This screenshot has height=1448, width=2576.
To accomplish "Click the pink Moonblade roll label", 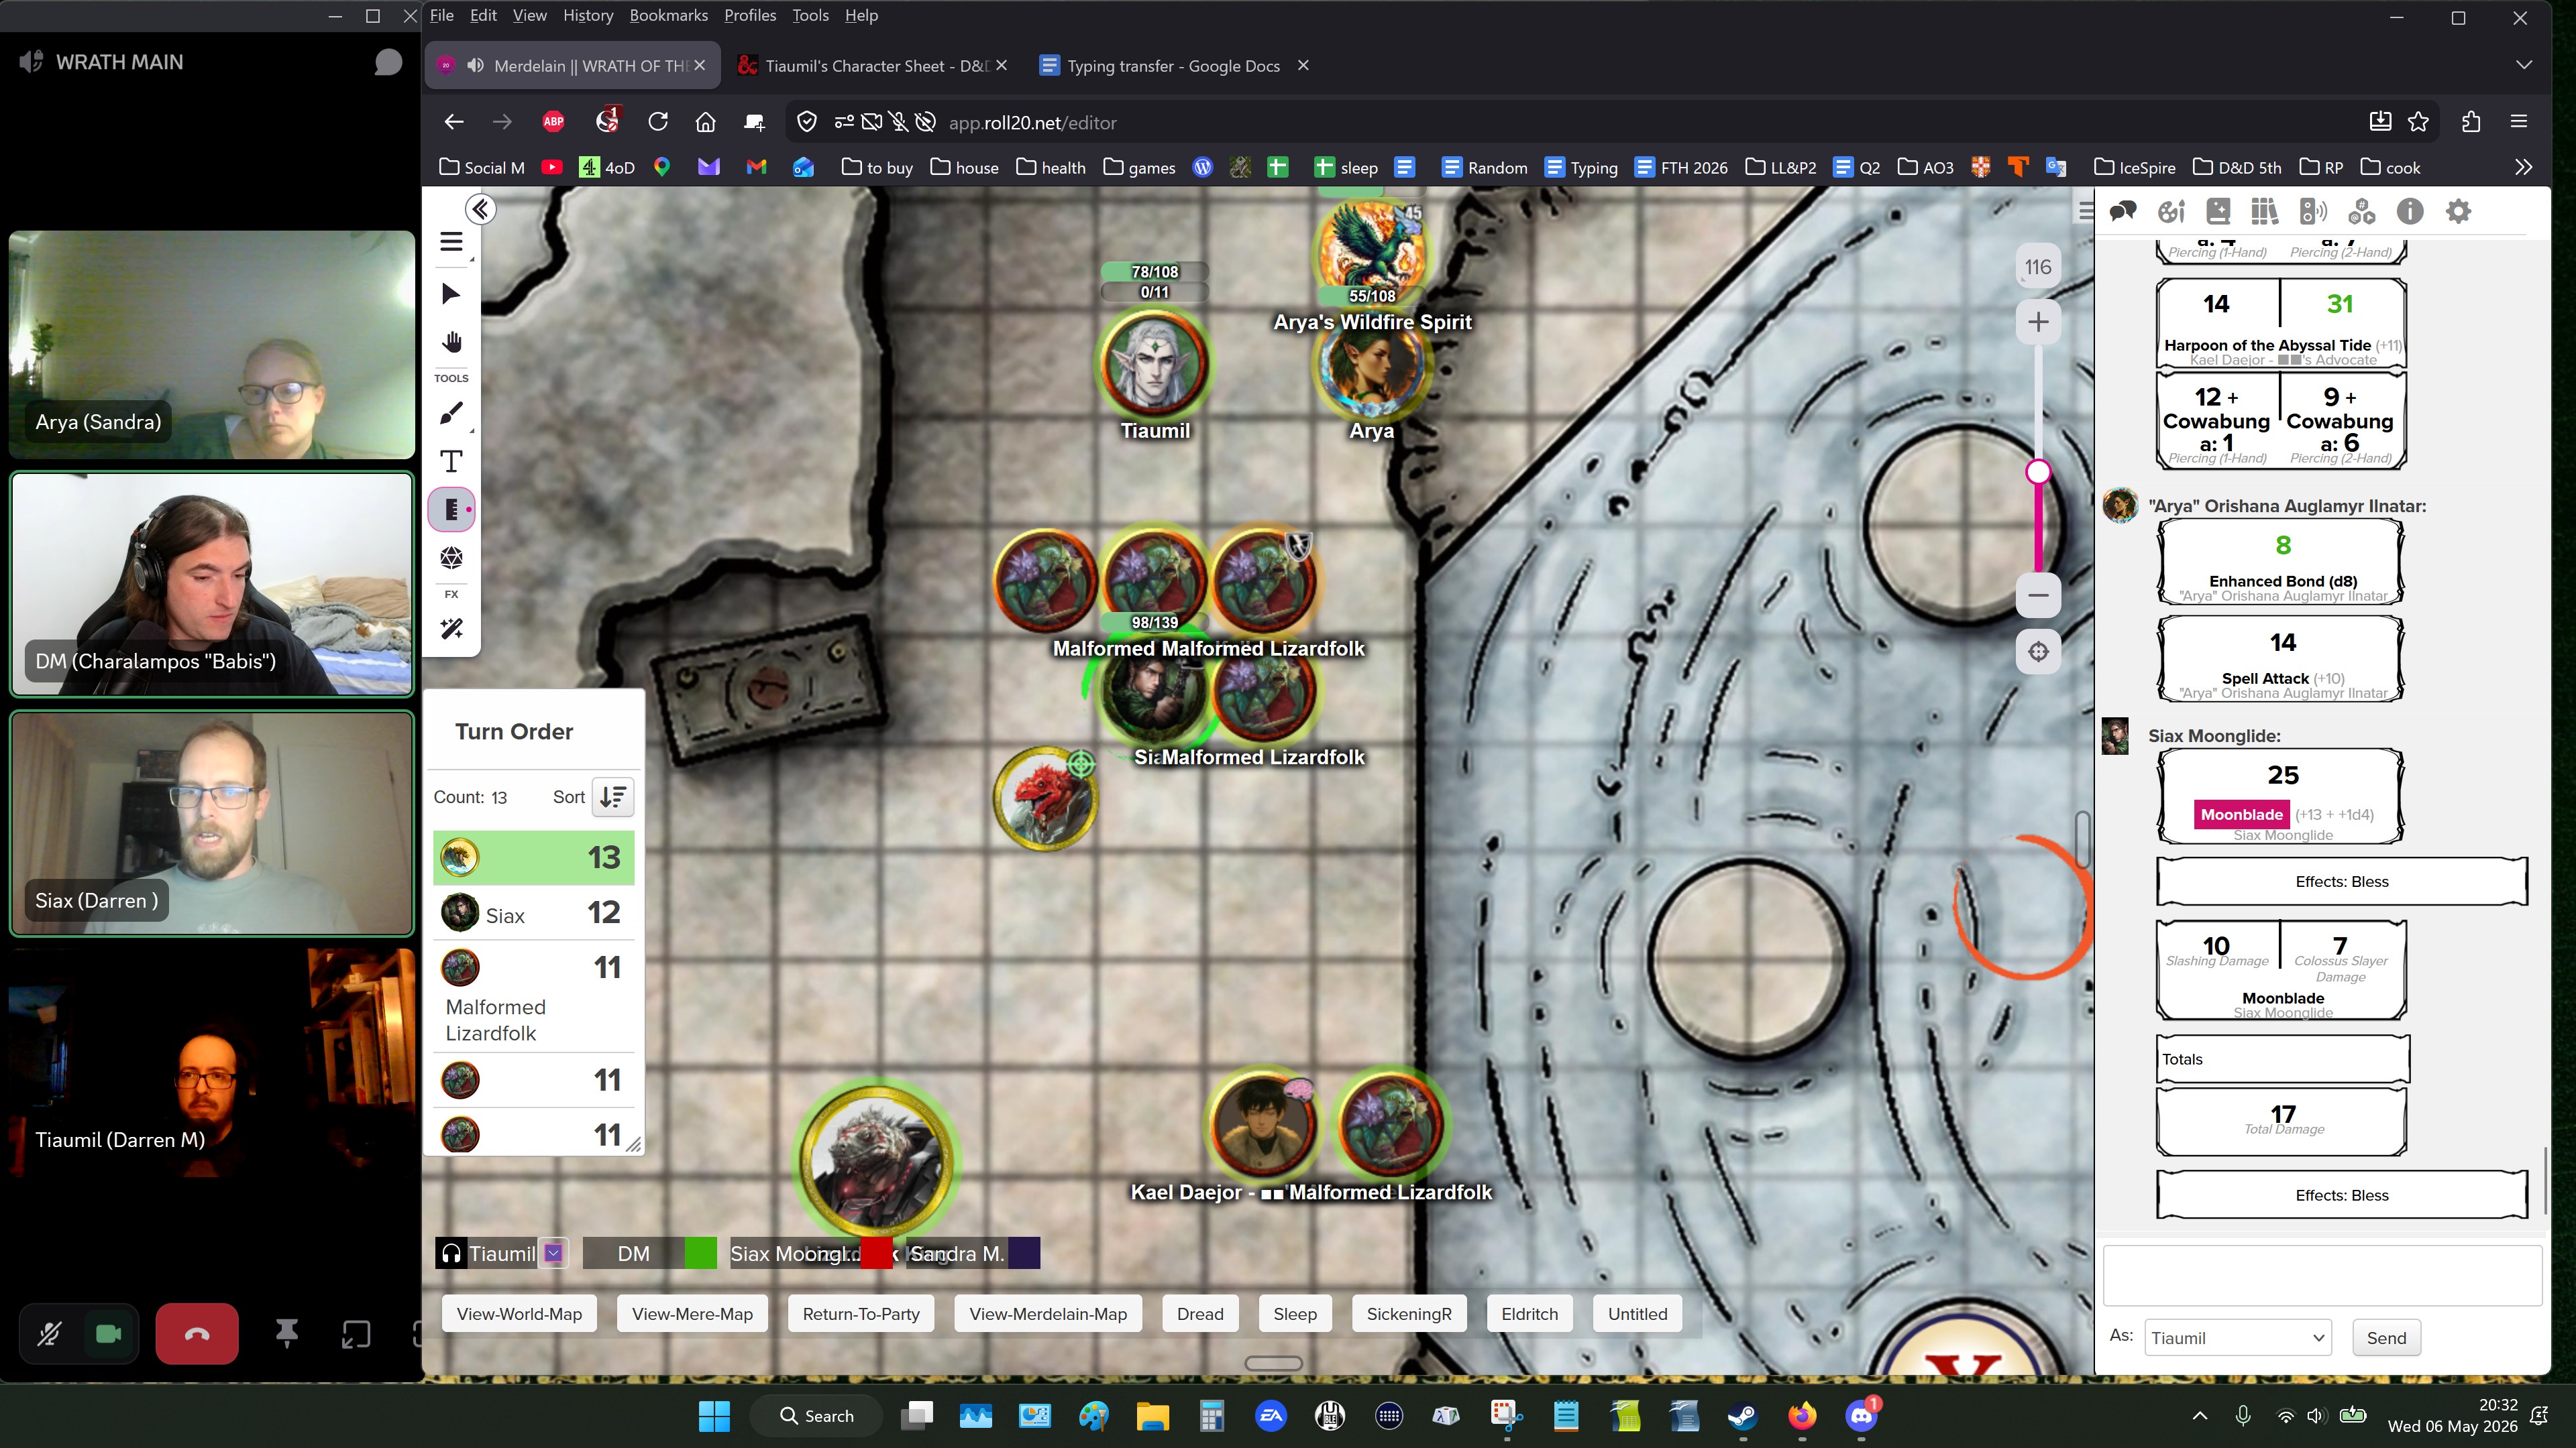I will click(2241, 814).
